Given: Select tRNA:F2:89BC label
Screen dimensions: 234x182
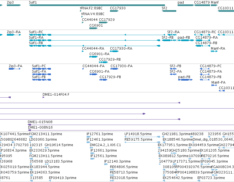Looking at the screenshot, I should (x=91, y=8).
